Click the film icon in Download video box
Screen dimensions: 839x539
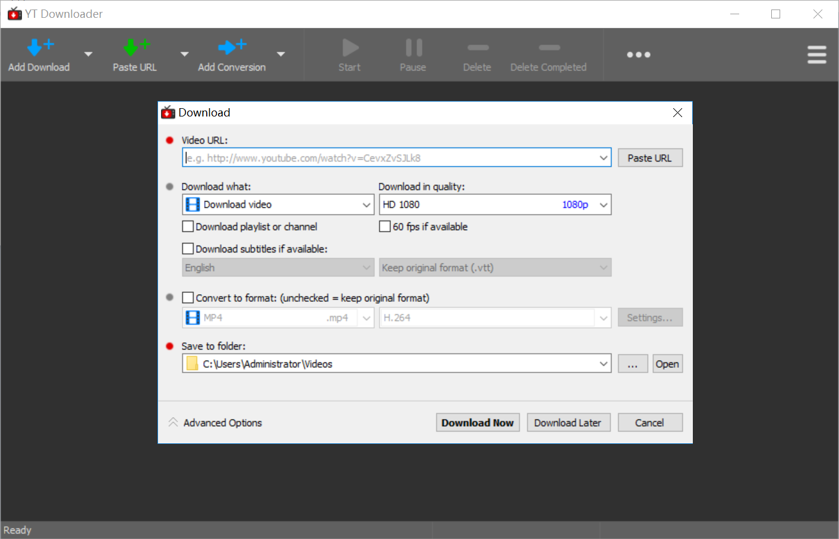click(193, 204)
